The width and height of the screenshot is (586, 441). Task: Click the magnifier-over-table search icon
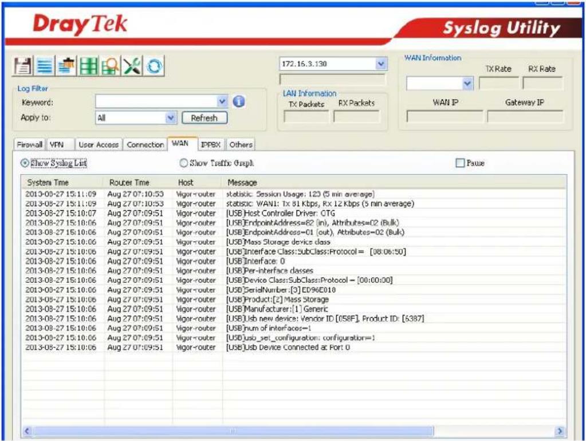(110, 66)
